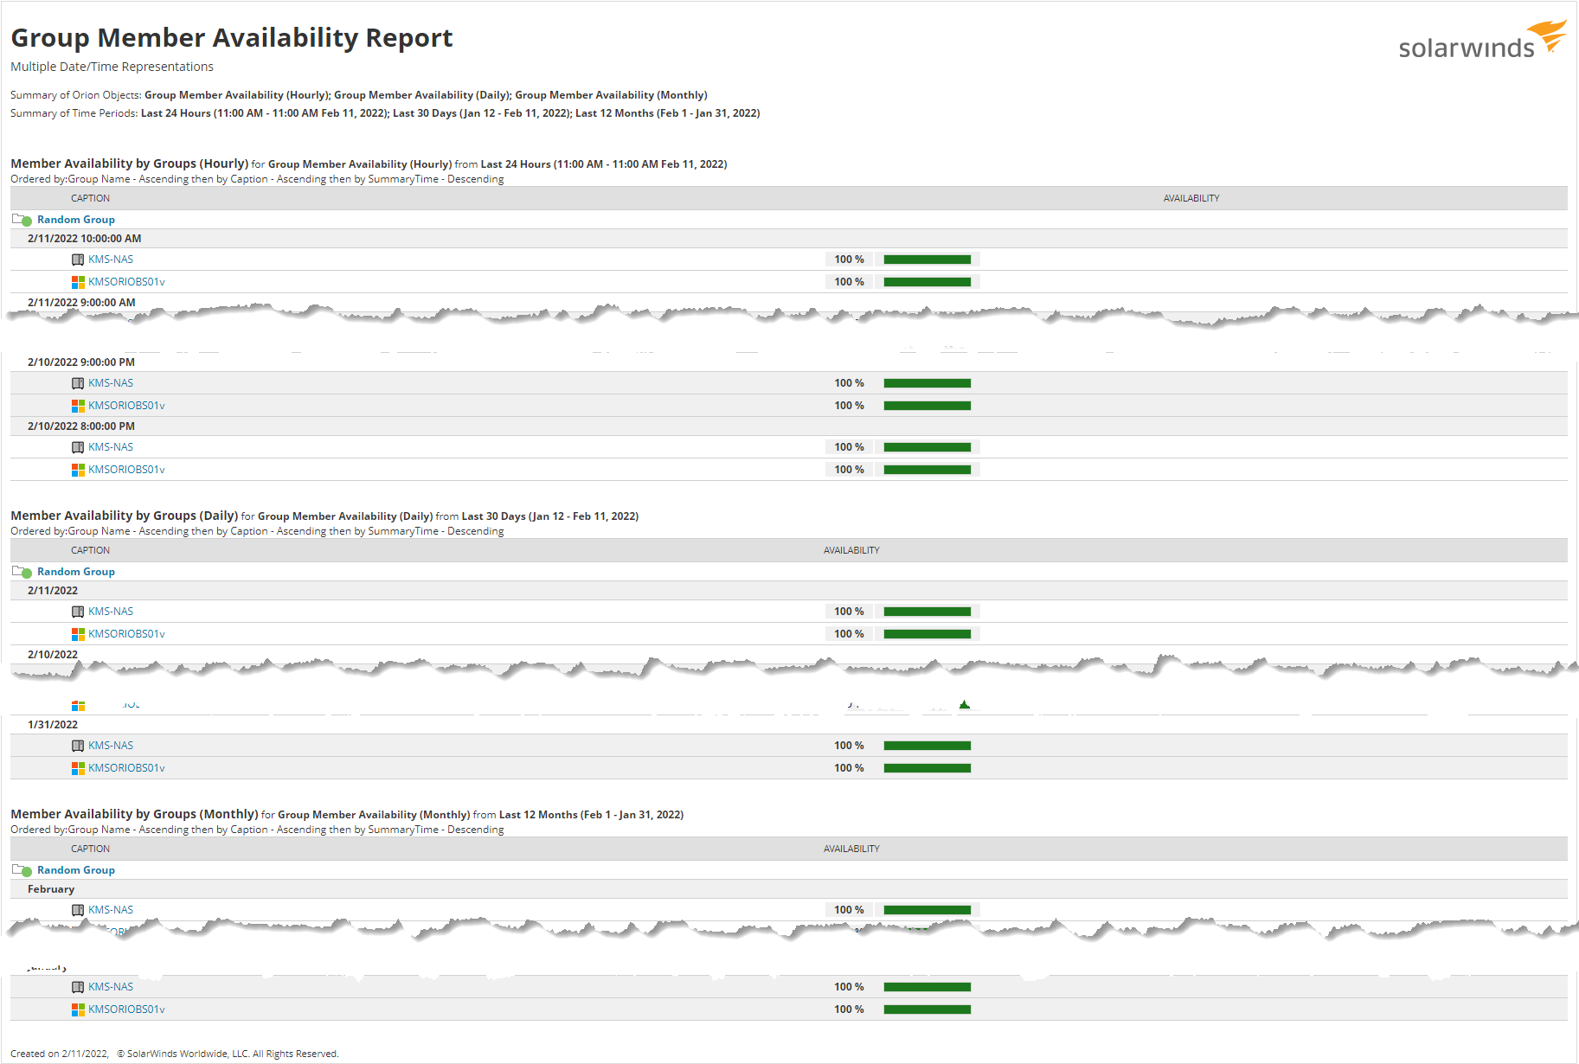The width and height of the screenshot is (1579, 1064).
Task: Click the NAS device icon for KMS-NAS under 2/10/2022 9:00:00 PM
Action: pos(78,383)
